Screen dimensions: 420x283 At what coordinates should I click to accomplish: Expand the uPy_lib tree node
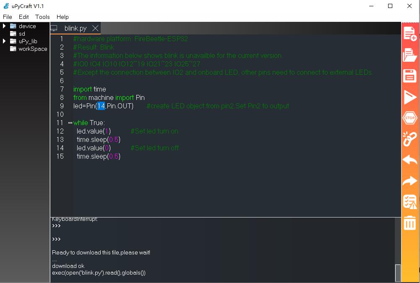[x=4, y=41]
